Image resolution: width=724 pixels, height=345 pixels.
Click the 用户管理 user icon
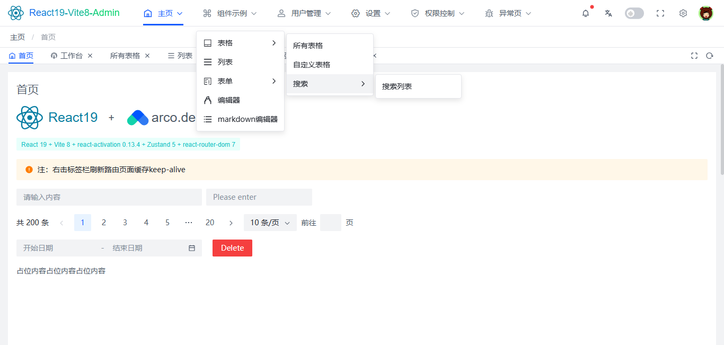tap(281, 13)
